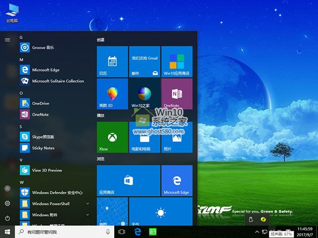Image resolution: width=318 pixels, height=238 pixels.
Task: Open the Groove 音乐 app
Action: coord(55,48)
